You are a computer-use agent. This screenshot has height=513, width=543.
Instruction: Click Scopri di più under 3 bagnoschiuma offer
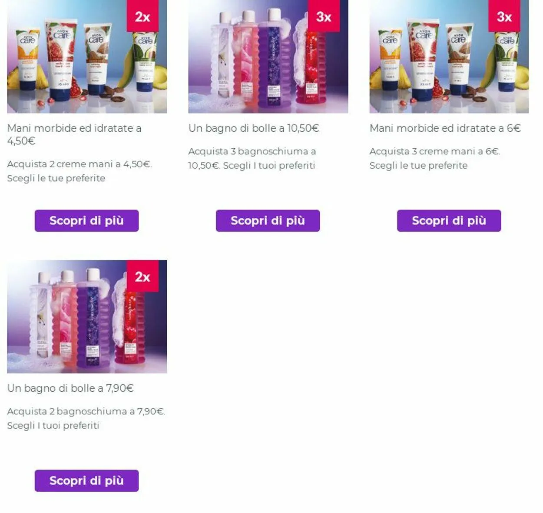[268, 220]
